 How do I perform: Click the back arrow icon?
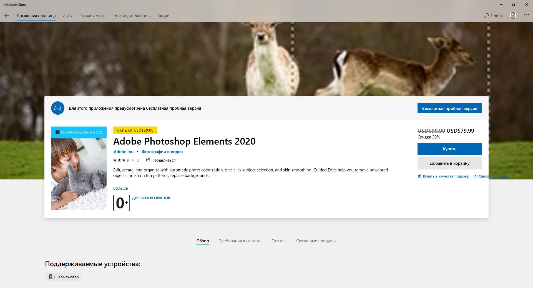(x=7, y=16)
